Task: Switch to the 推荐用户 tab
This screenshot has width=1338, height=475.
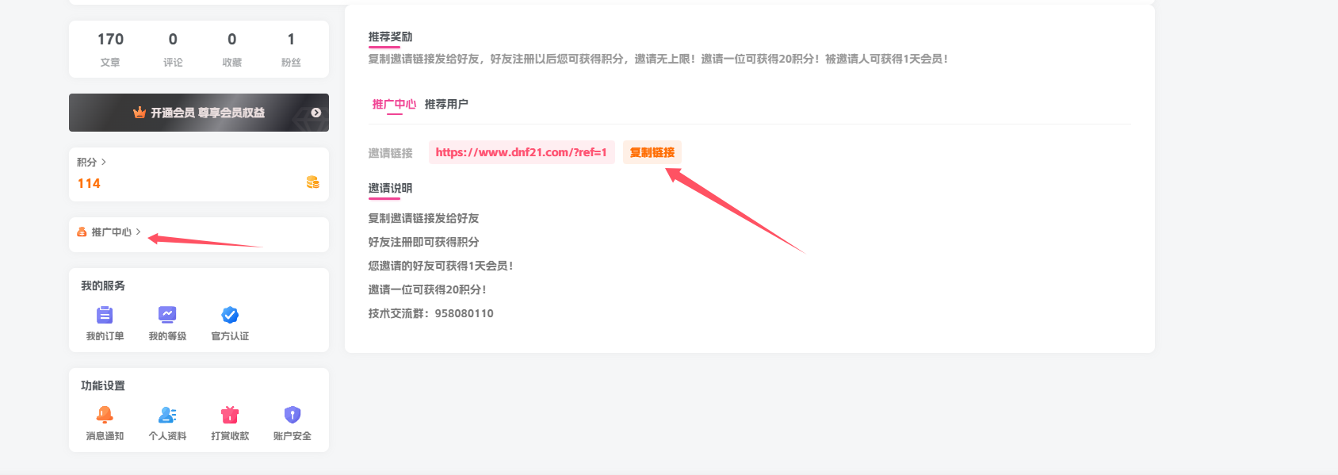Action: pyautogui.click(x=446, y=104)
